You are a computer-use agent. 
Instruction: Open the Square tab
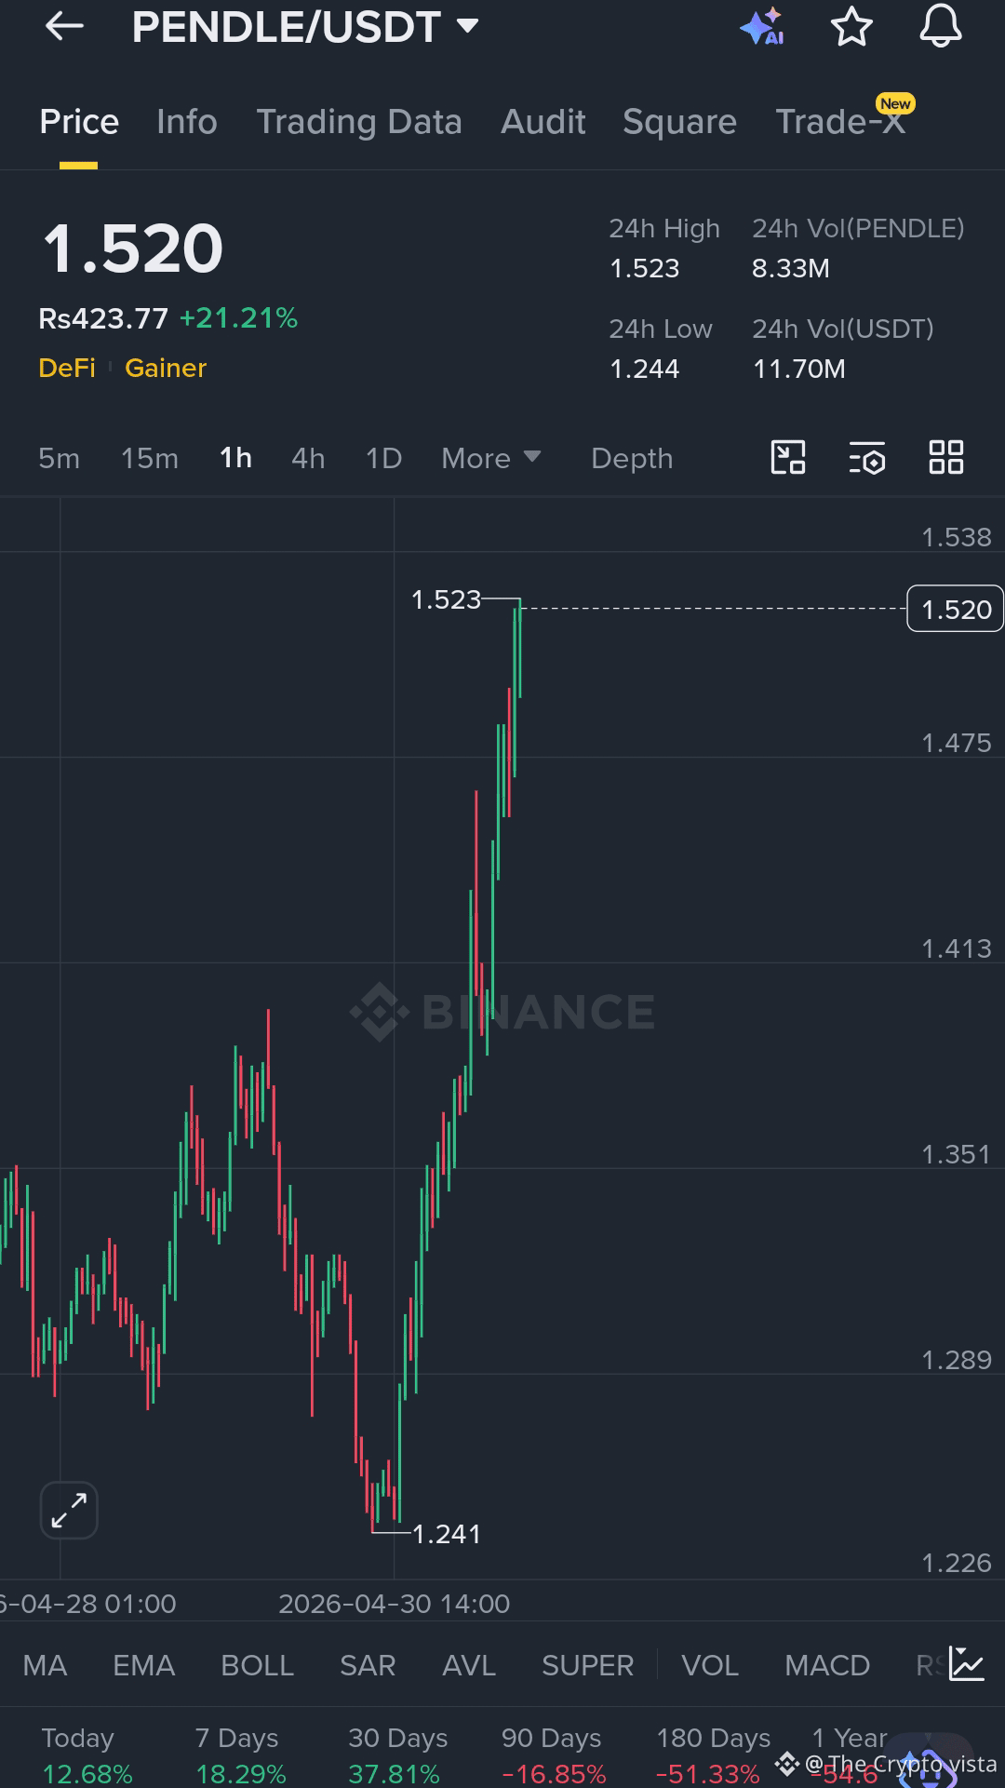(x=679, y=122)
